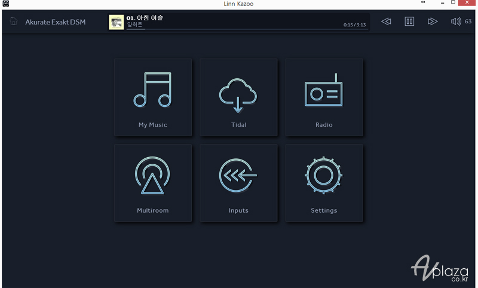Open the Settings gear tile

tap(324, 183)
